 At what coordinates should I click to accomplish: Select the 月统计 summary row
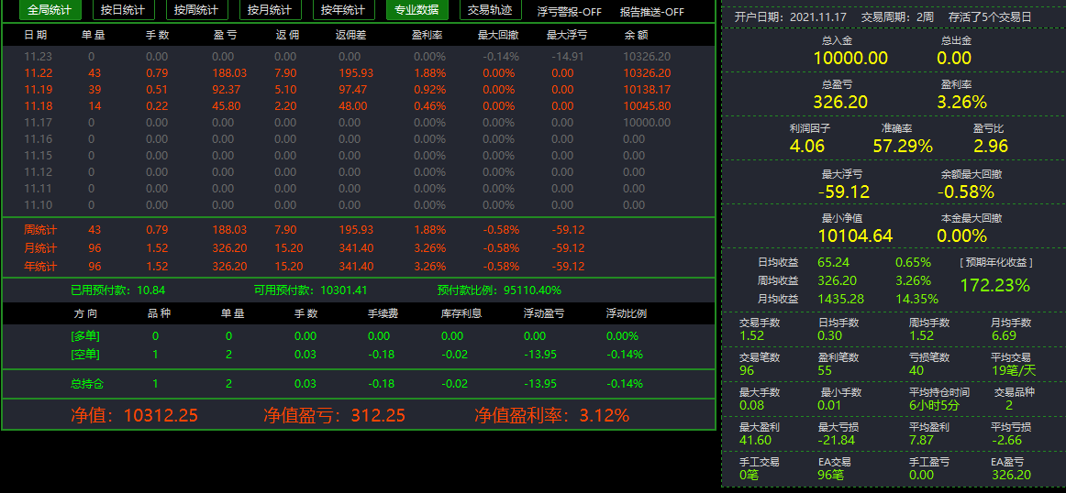tap(359, 248)
